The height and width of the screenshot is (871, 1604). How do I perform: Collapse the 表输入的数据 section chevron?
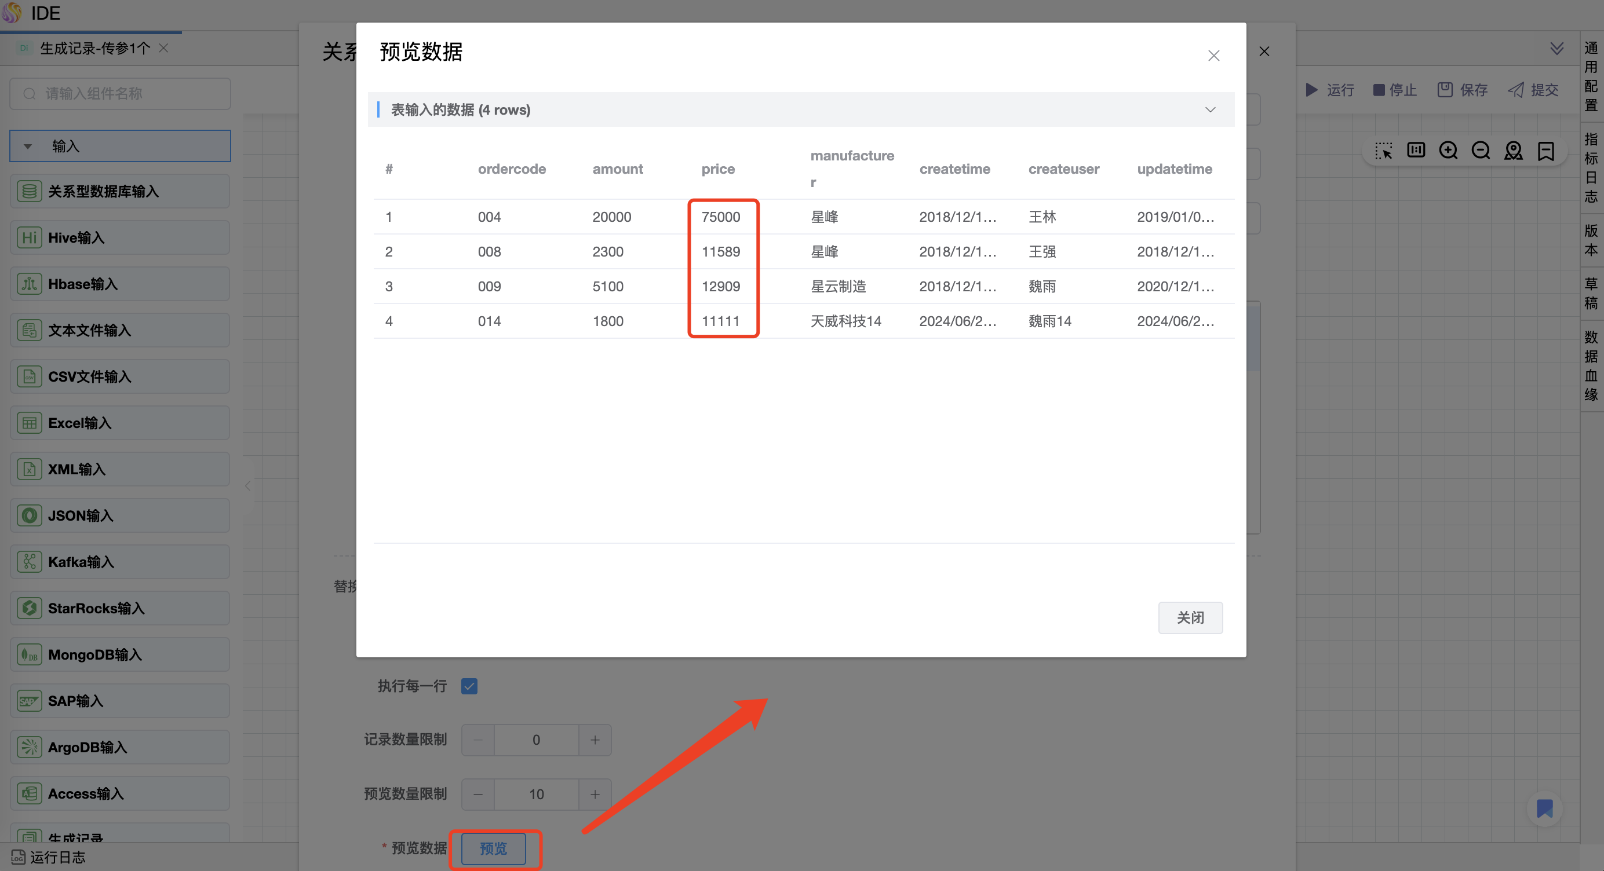[x=1210, y=109]
